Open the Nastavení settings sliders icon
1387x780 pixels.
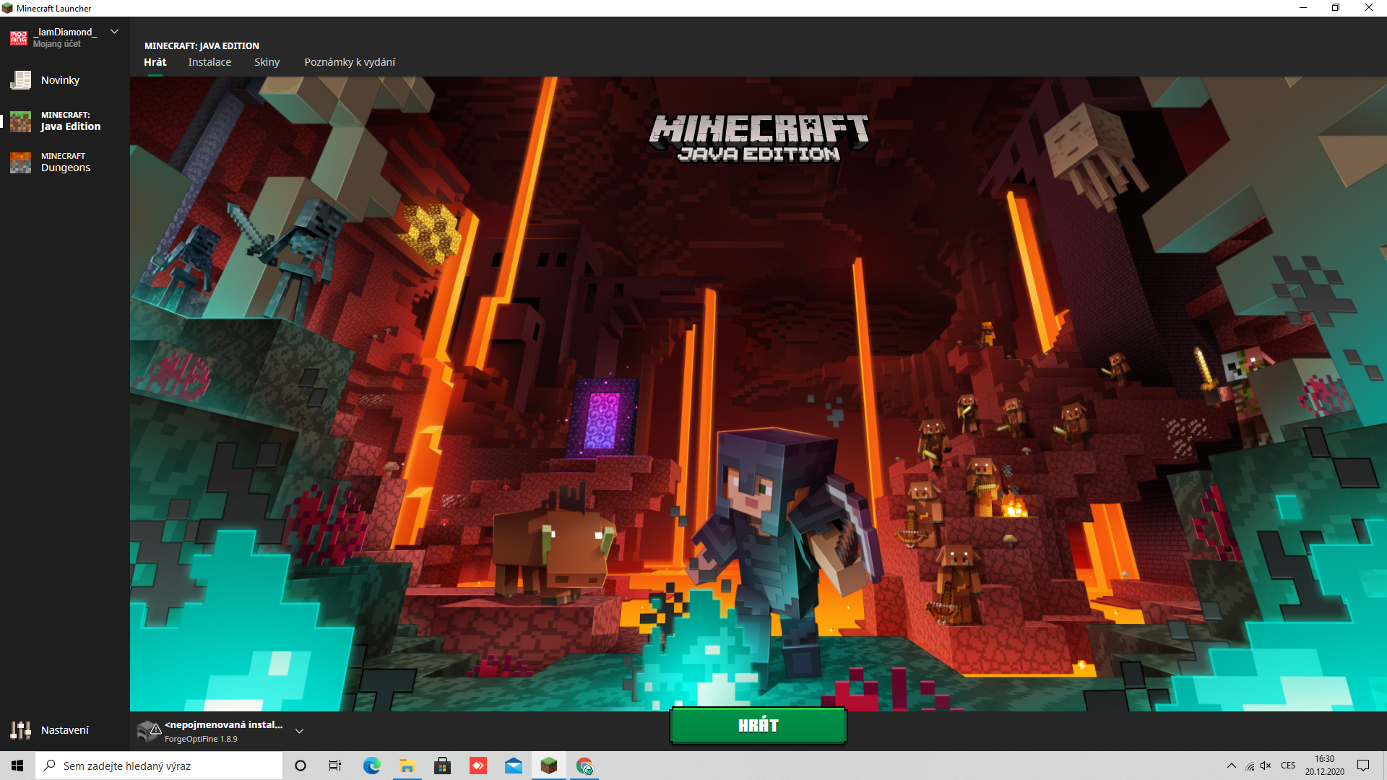[20, 730]
